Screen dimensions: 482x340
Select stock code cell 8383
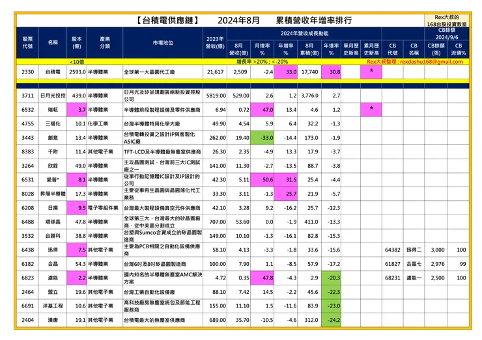[x=27, y=151]
